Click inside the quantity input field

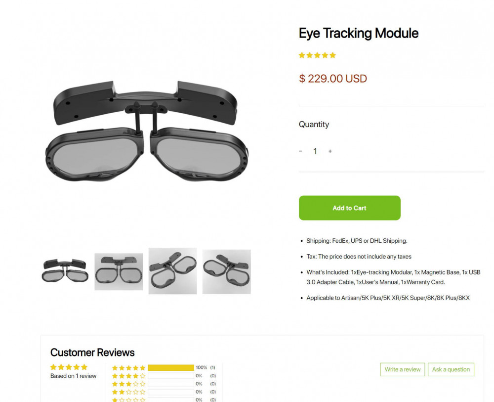pos(315,151)
